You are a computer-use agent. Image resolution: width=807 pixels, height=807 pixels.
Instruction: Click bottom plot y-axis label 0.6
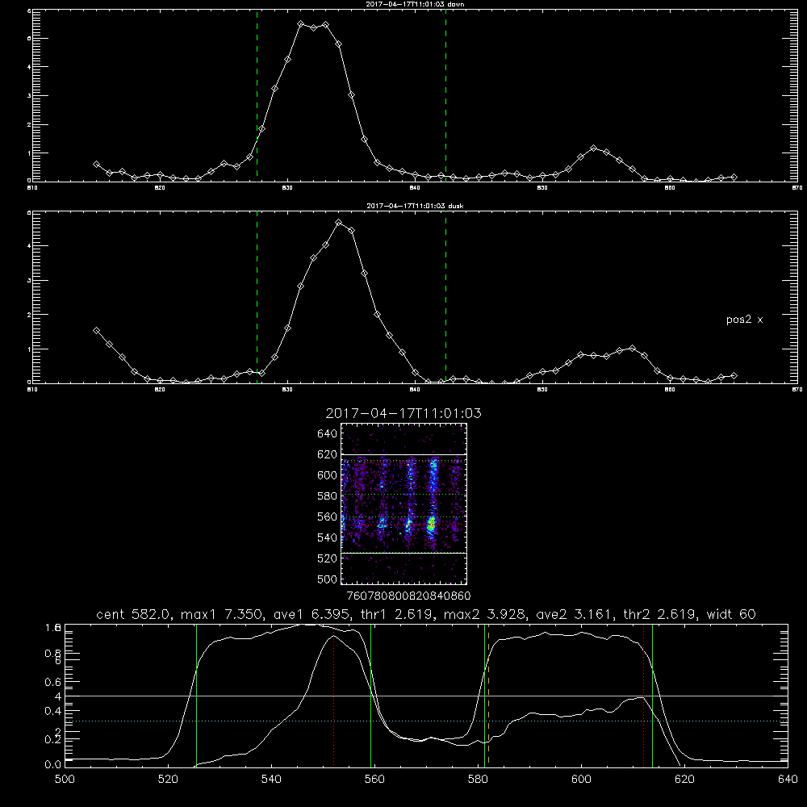pos(53,682)
